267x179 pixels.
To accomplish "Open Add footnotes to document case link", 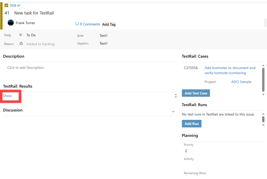I will 230,70.
